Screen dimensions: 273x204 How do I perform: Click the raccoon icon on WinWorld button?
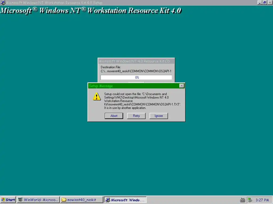[x=20, y=200]
